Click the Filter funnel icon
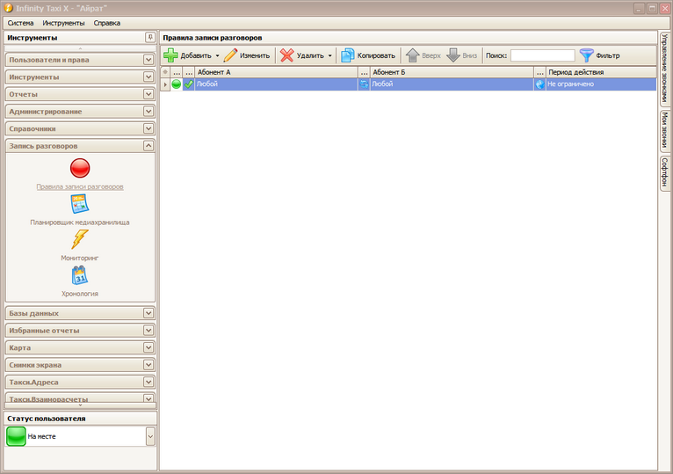673x474 pixels. coord(586,55)
